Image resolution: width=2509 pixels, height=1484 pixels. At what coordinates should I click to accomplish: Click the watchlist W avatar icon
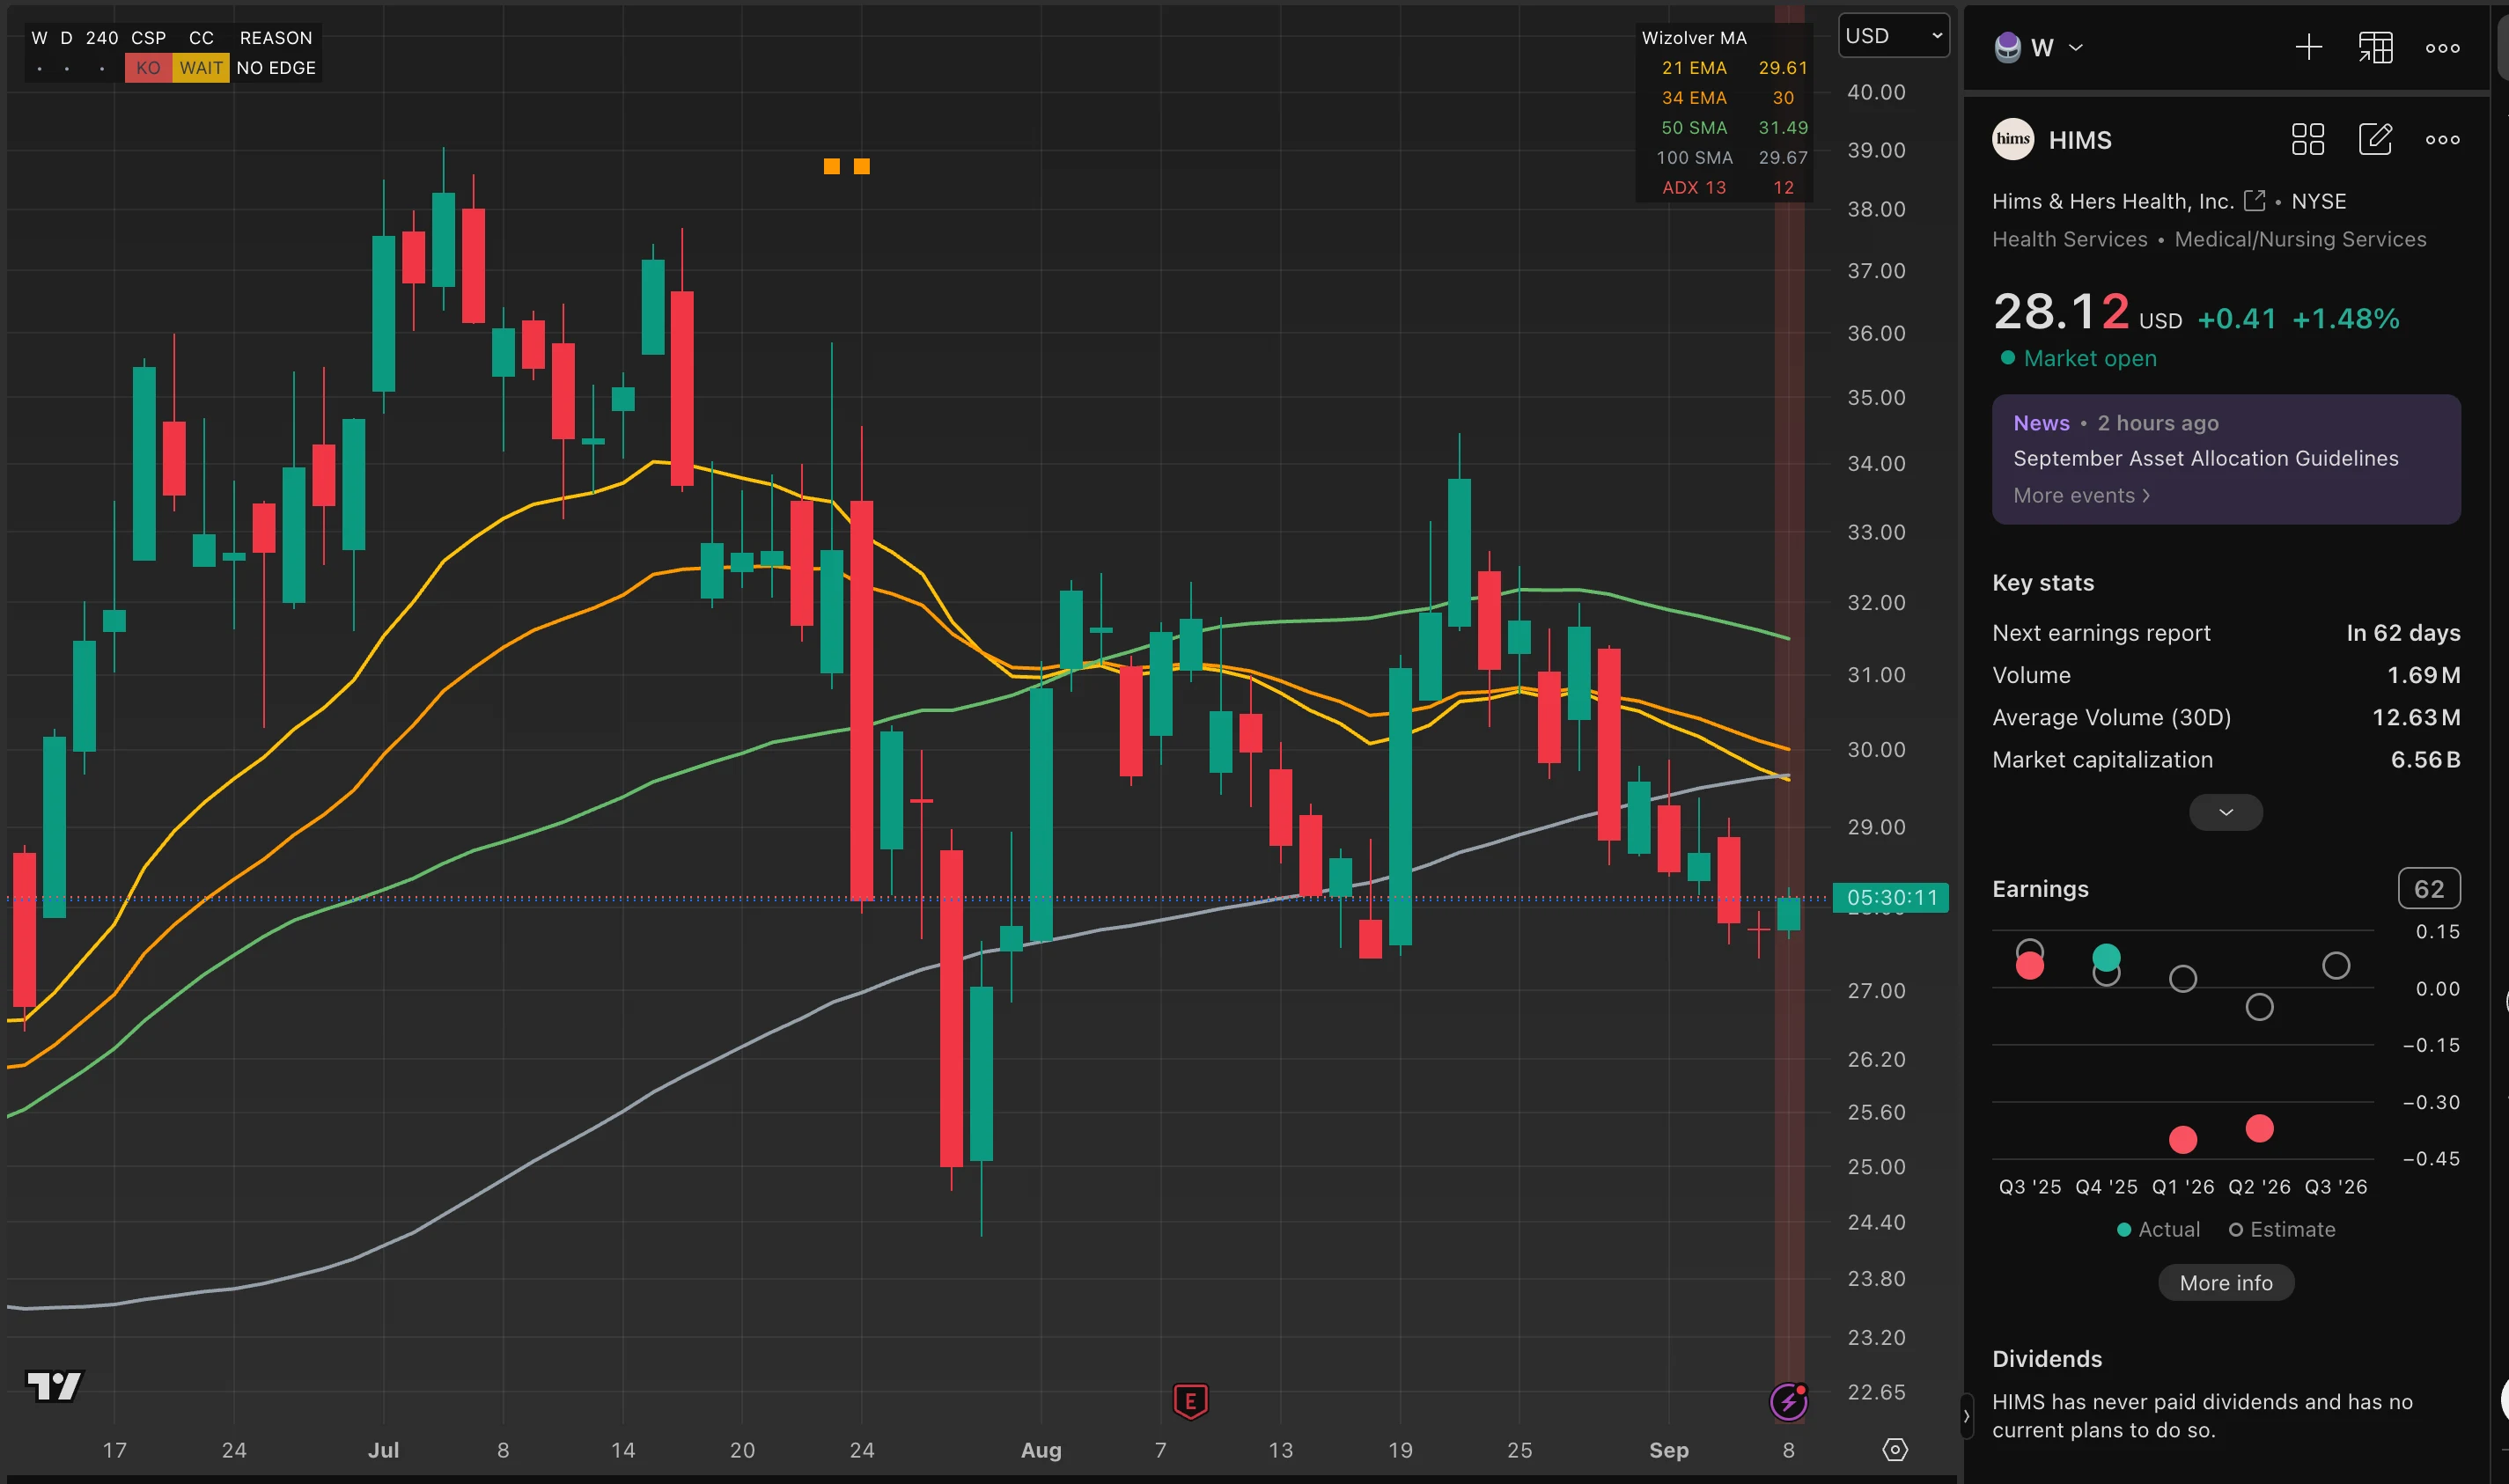tap(2007, 47)
